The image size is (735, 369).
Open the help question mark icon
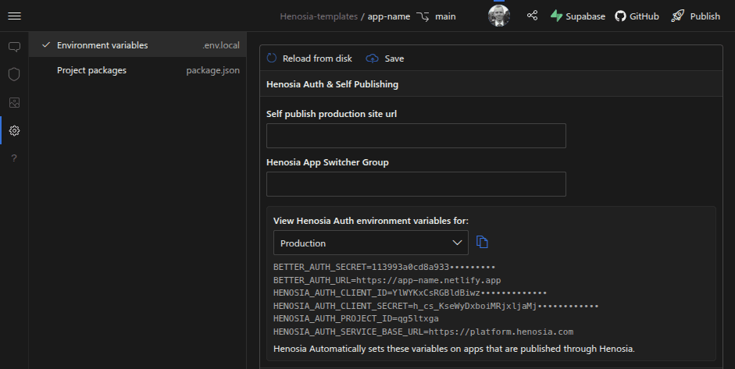[x=14, y=158]
